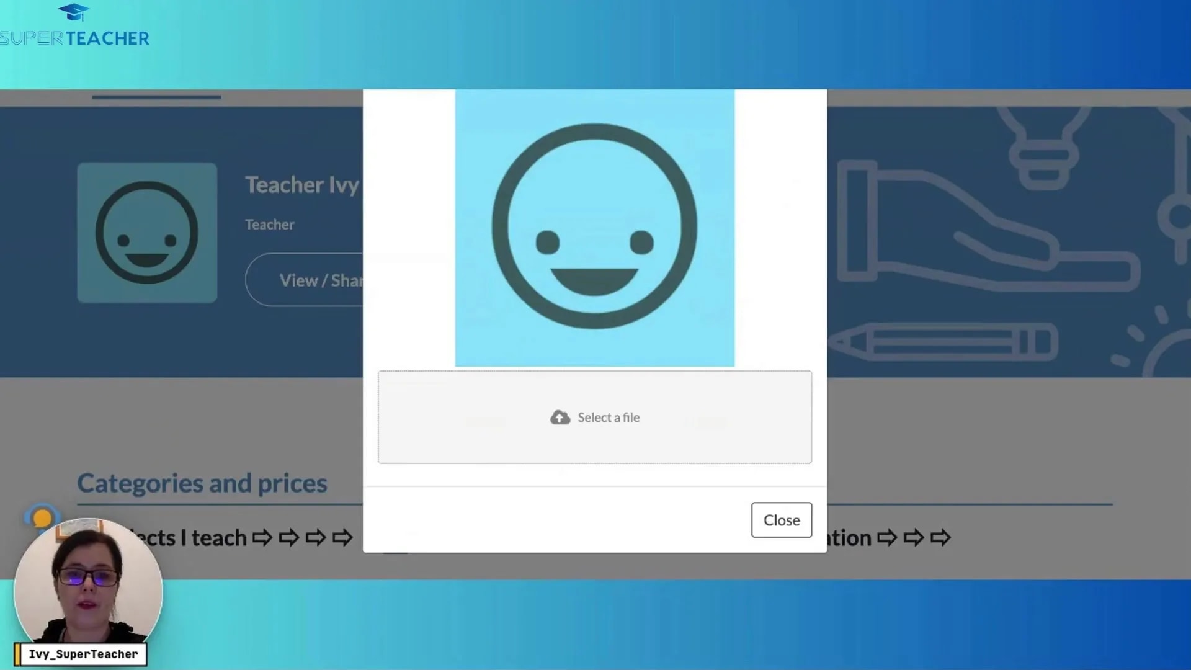Click the pencil illustration in banner
The image size is (1191, 670).
[x=943, y=342]
